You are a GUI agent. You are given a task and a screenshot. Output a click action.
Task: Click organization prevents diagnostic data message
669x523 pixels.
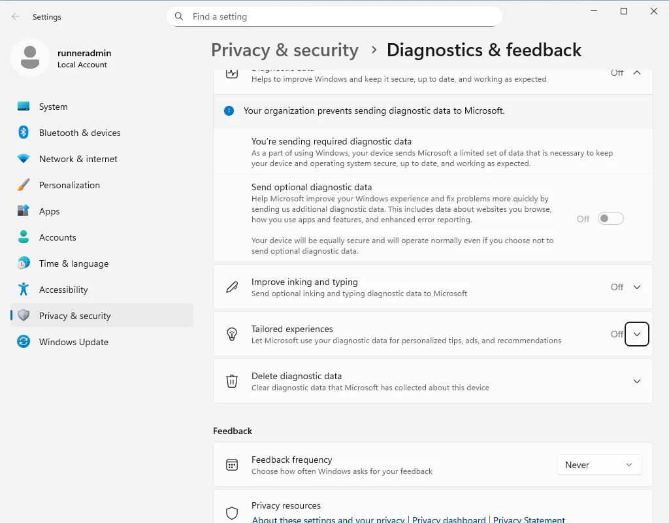[374, 110]
